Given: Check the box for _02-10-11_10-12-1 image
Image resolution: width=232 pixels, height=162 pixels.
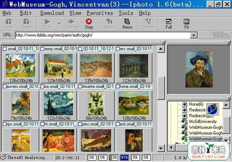Looking at the screenshot, I should pyautogui.click(x=80, y=49).
